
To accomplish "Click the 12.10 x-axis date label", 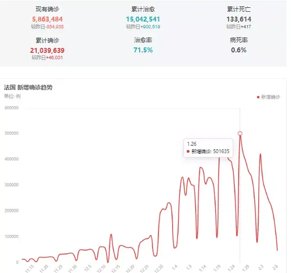I will coord(101,269).
